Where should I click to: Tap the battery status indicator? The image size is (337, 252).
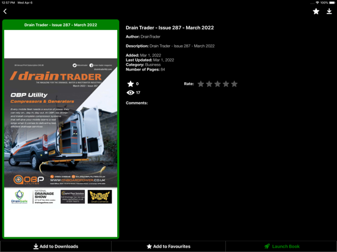click(332, 2)
